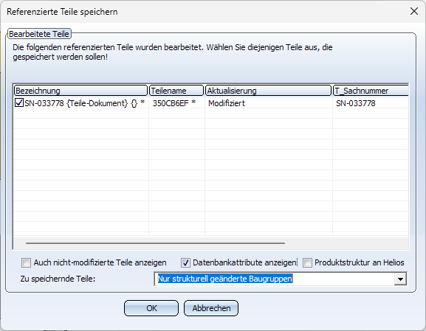Click the horizontal scrollbar of the parts list

tap(155, 243)
